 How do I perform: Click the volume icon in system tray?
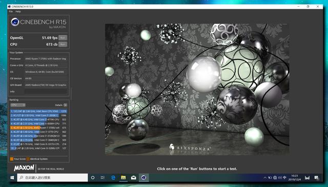tap(280, 178)
